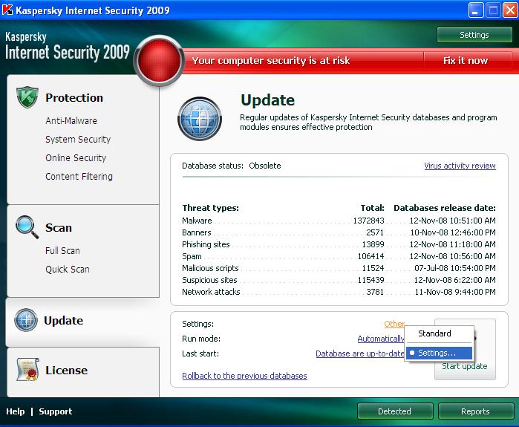Click the large Update globe icon
519x427 pixels.
(200, 119)
